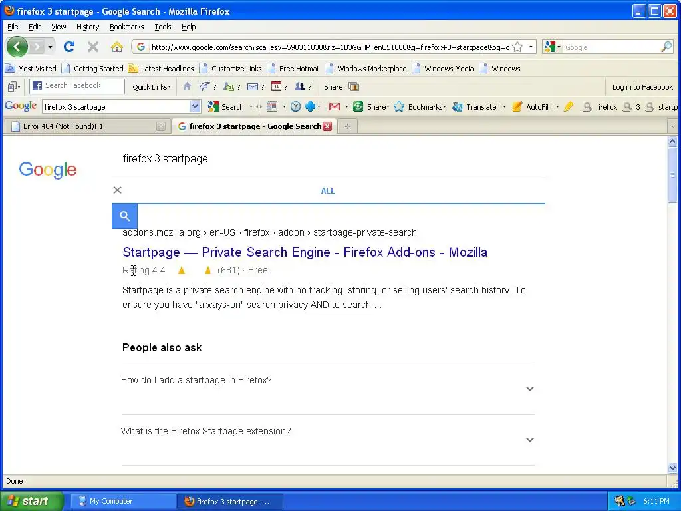This screenshot has height=511, width=681.
Task: Reload the page with the refresh icon
Action: click(x=68, y=47)
